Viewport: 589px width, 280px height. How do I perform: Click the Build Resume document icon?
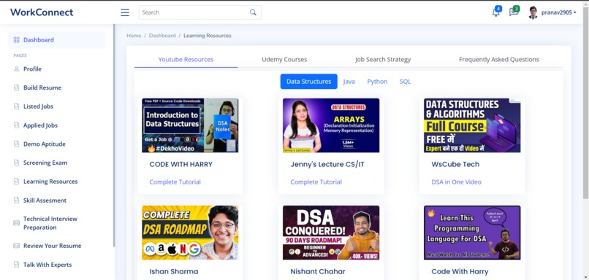(x=16, y=87)
